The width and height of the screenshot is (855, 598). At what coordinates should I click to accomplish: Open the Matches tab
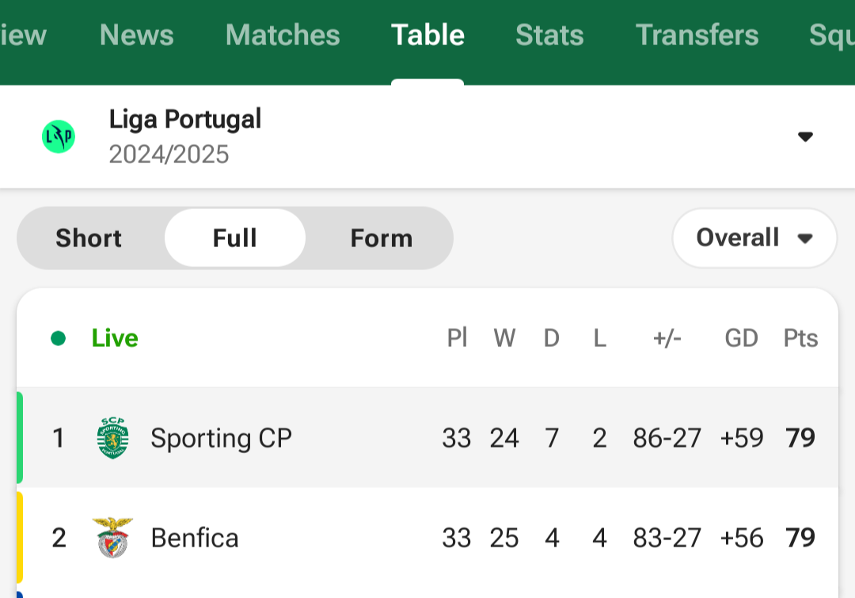pyautogui.click(x=283, y=35)
